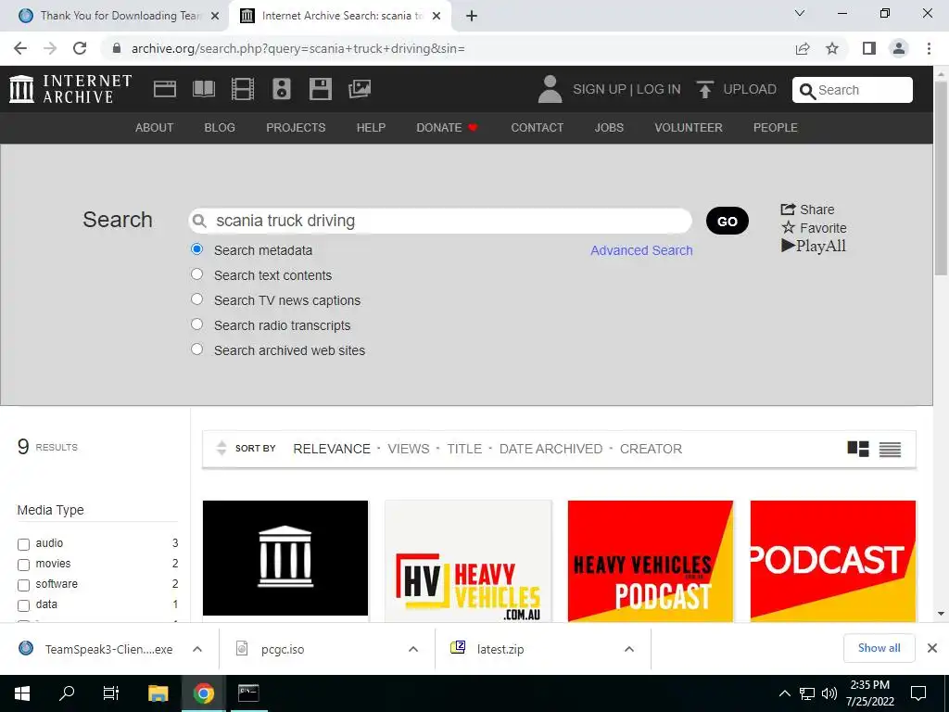This screenshot has height=712, width=949.
Task: Select Search TV news captions option
Action: click(x=196, y=299)
